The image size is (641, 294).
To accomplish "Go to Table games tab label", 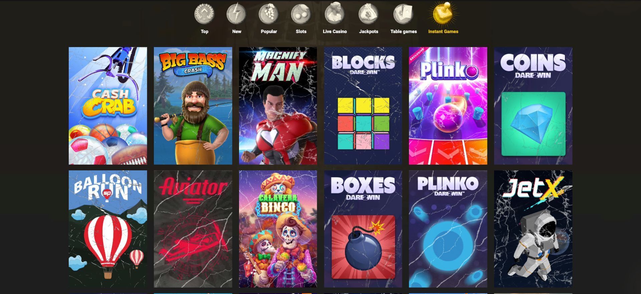I will (x=404, y=31).
